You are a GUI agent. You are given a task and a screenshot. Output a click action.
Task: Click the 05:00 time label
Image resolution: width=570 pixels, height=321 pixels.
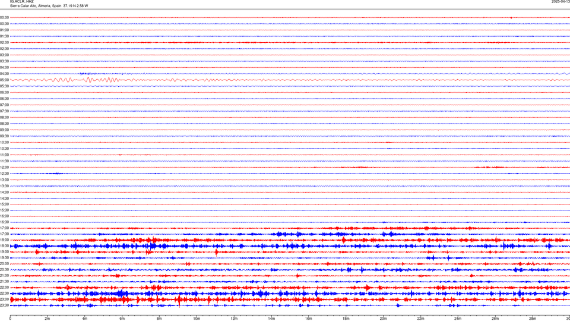pos(4,80)
